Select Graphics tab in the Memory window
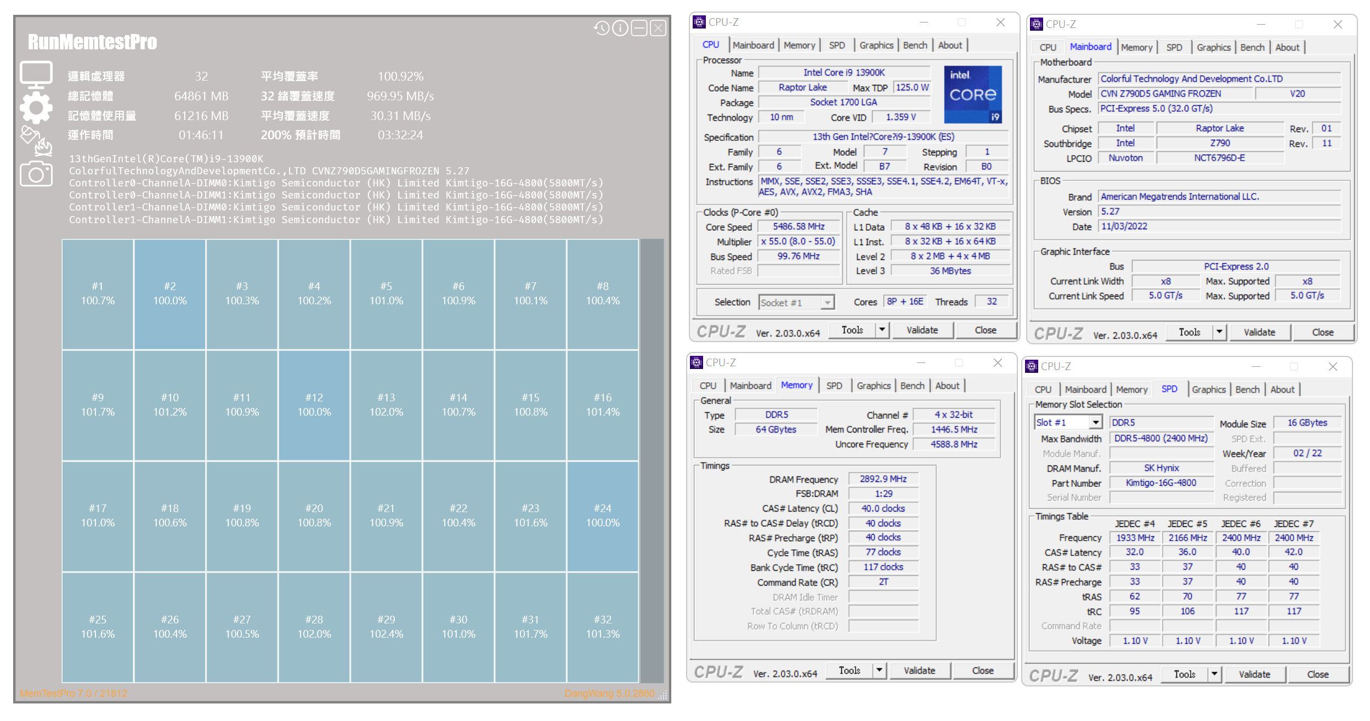Image resolution: width=1370 pixels, height=721 pixels. click(873, 385)
